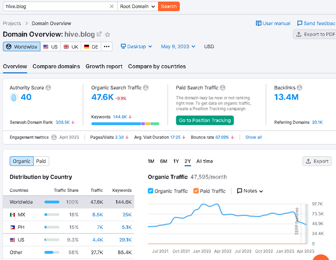Select 1M time range
The image size is (336, 260).
151,161
